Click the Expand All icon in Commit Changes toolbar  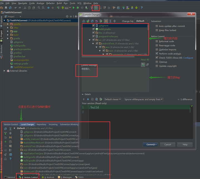(110, 21)
